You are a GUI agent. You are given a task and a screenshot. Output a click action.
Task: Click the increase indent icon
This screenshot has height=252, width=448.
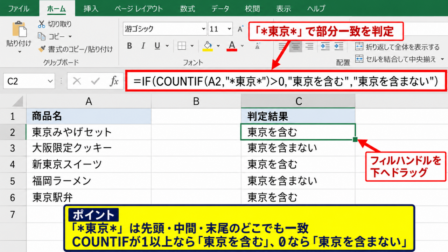pyautogui.click(x=338, y=46)
